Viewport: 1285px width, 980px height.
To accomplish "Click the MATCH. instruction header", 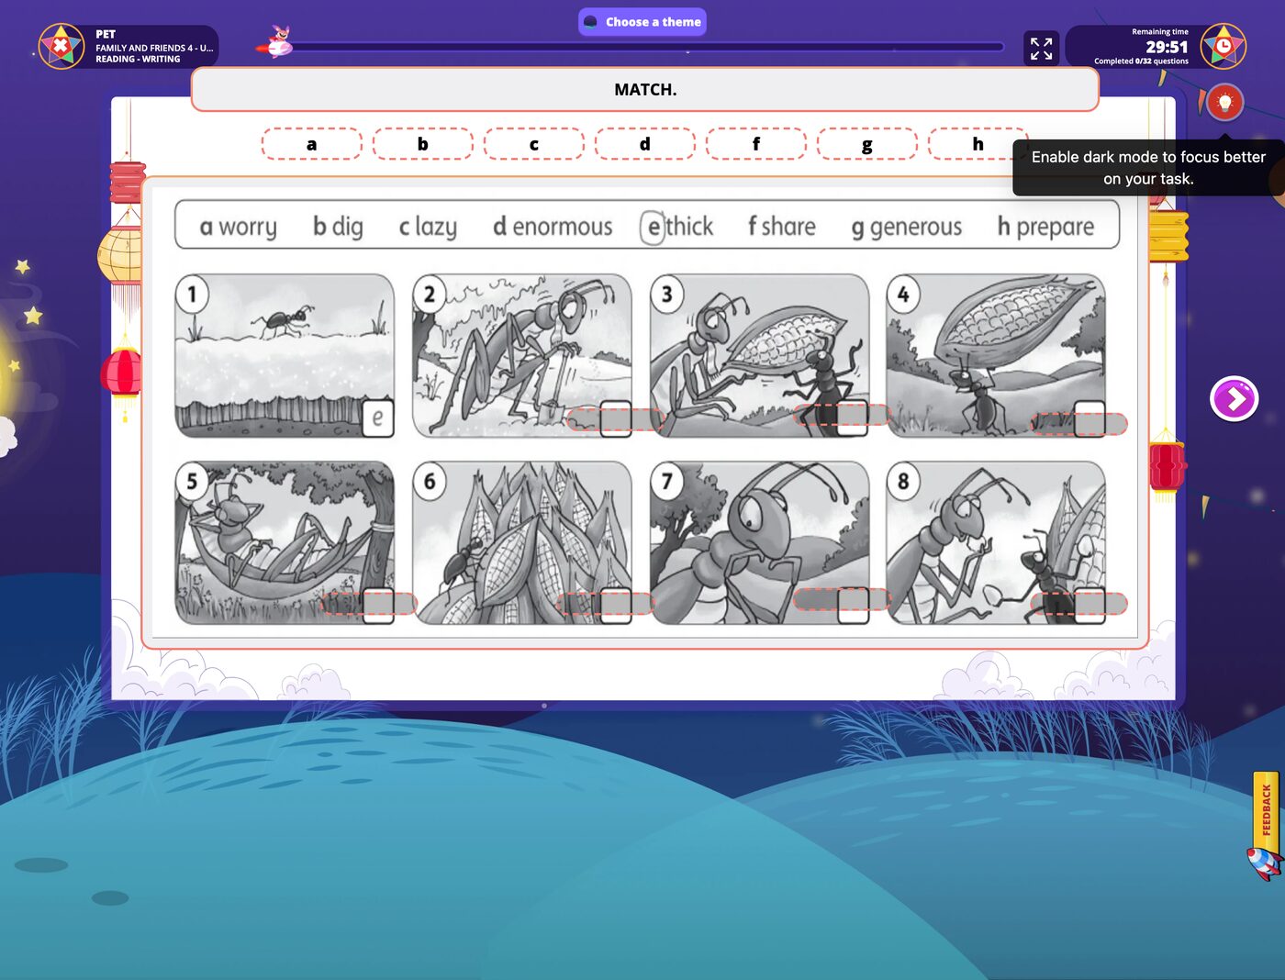I will click(645, 90).
